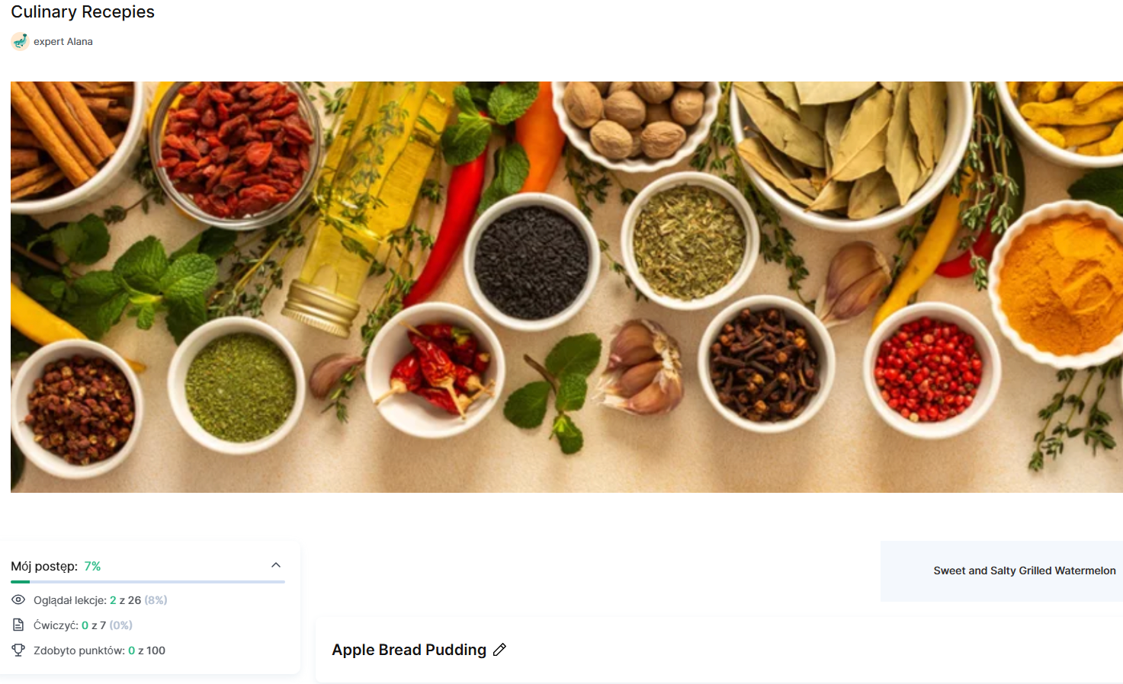1123x684 pixels.
Task: Open the Sweet and Salty Grilled Watermelon lesson
Action: click(1024, 571)
